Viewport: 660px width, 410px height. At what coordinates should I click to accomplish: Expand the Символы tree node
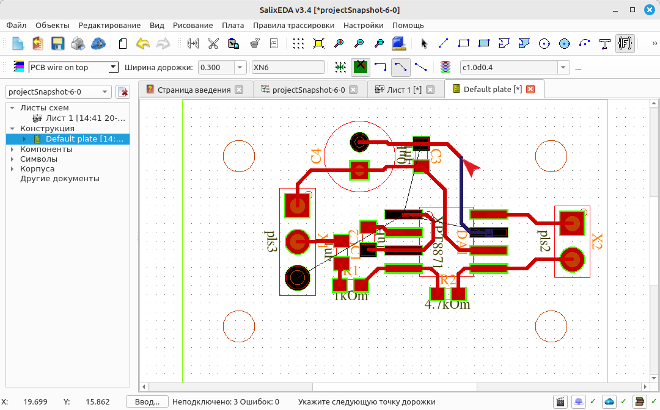(12, 159)
